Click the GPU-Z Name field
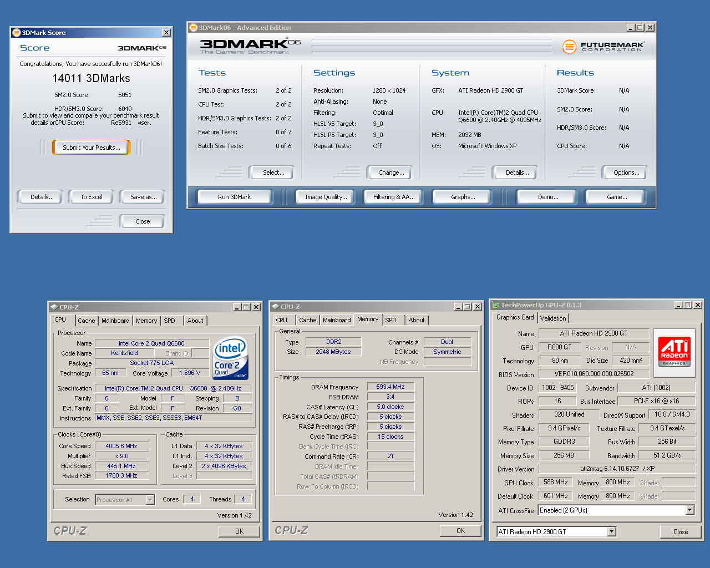The width and height of the screenshot is (710, 568). point(594,333)
